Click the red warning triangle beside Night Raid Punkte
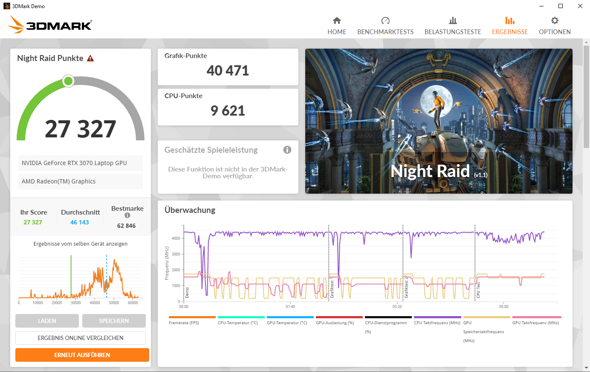Image resolution: width=590 pixels, height=372 pixels. pos(90,58)
